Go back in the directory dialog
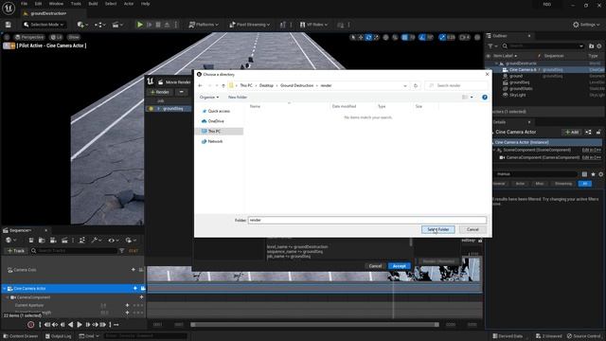Viewport: 606px width, 341px height. pyautogui.click(x=200, y=85)
